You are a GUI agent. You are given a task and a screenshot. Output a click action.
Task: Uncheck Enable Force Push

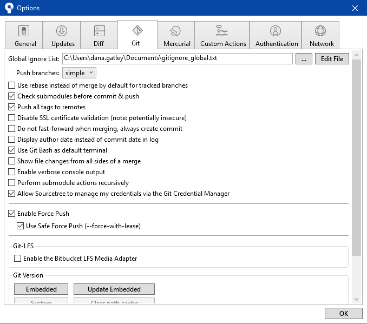pos(12,213)
